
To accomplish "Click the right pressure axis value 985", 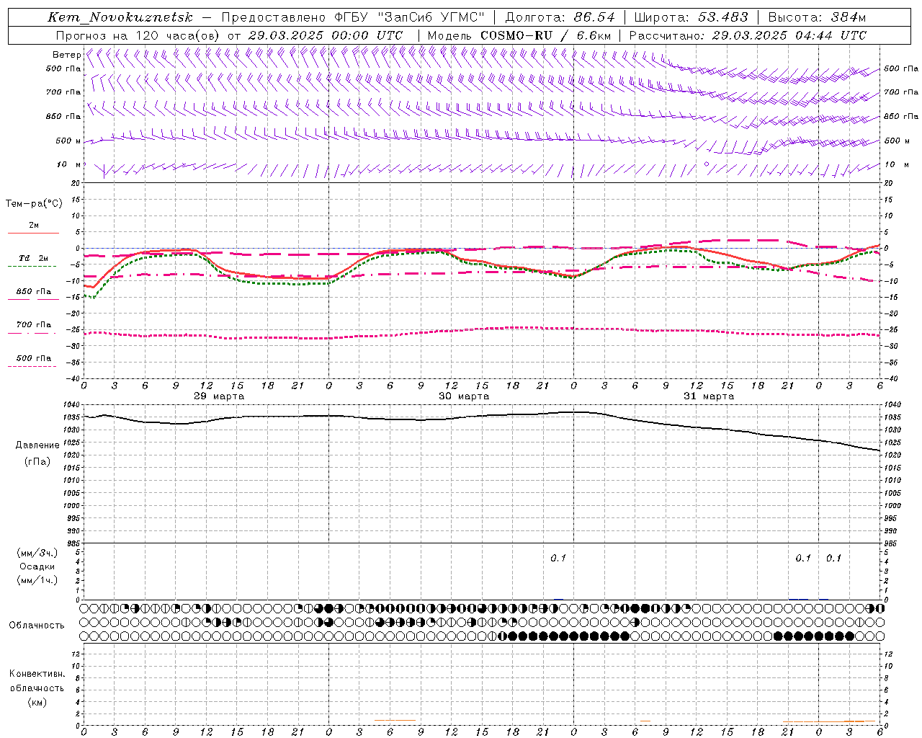I will pos(890,544).
